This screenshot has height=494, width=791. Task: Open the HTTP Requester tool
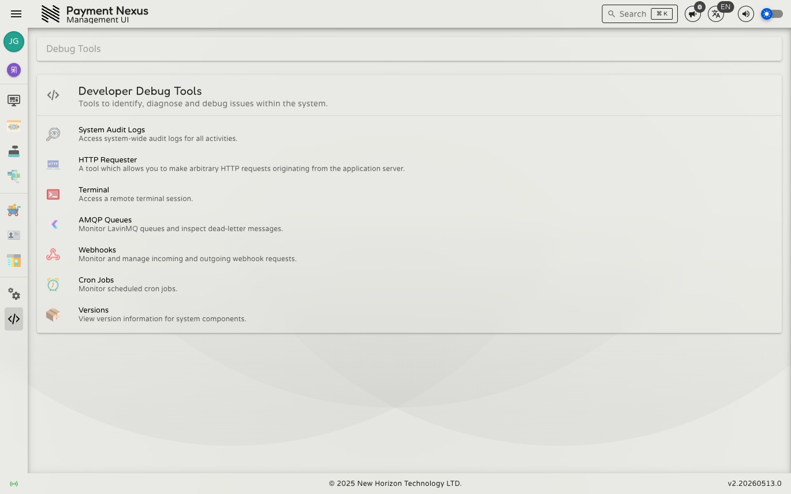point(409,164)
